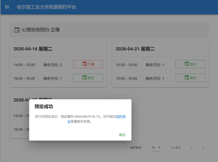
Task: Book 15:00-16:00 slot on 2026-04-14
Action: click(88, 78)
